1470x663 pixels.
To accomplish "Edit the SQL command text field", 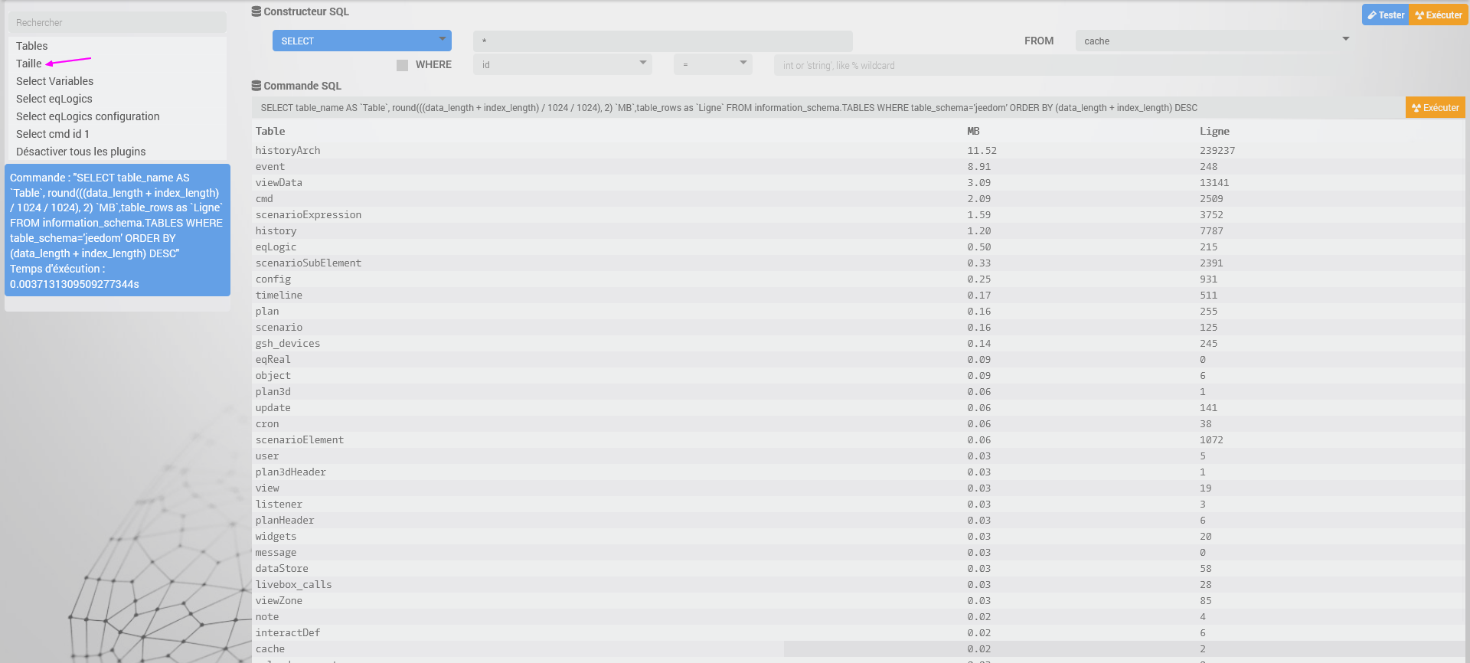I will 828,107.
